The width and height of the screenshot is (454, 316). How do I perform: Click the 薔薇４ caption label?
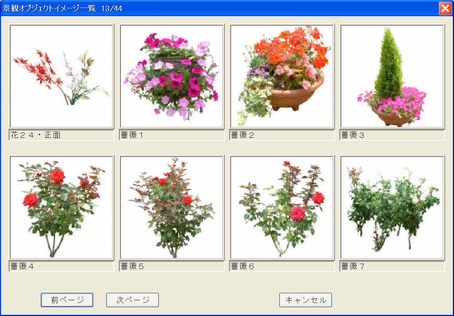(x=61, y=266)
